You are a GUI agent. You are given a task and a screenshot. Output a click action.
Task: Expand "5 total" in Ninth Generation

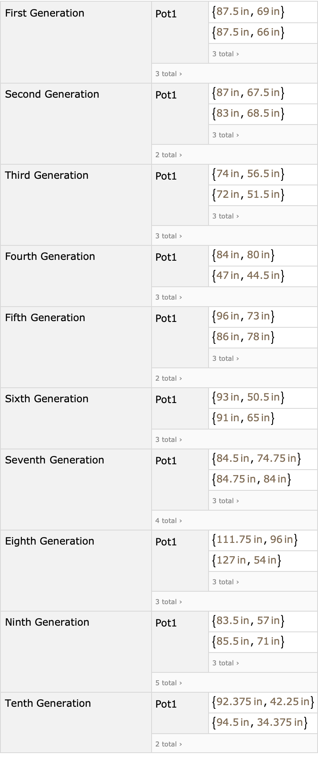(x=168, y=683)
